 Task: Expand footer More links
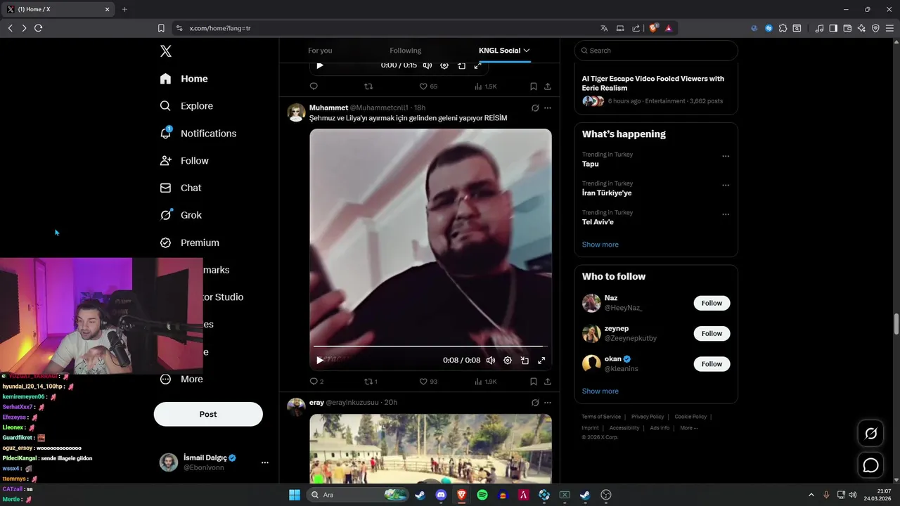(x=688, y=428)
